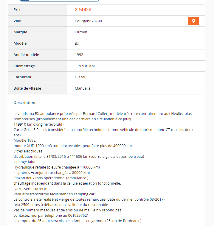The image size is (214, 226).
Task: Click the Bx model value
Action: coord(77,43)
